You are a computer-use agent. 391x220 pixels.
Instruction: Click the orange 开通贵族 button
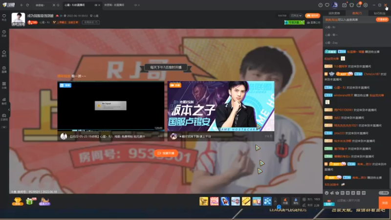(x=382, y=20)
